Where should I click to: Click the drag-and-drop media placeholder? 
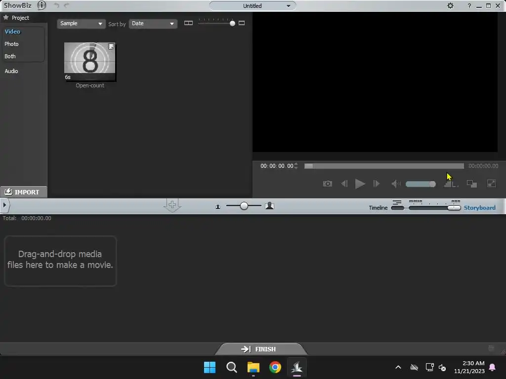[x=60, y=261]
